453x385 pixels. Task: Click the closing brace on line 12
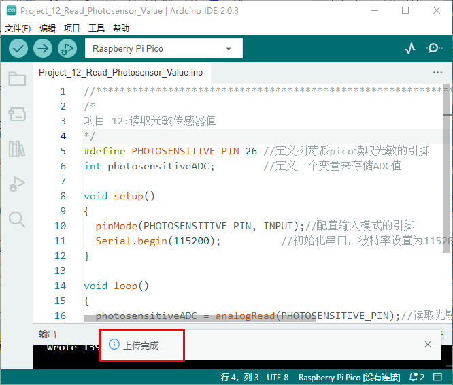point(86,256)
